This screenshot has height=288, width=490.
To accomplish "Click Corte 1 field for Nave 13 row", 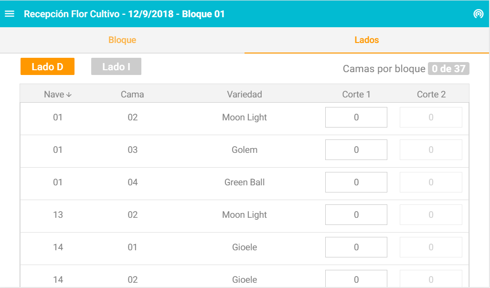I will pyautogui.click(x=356, y=215).
